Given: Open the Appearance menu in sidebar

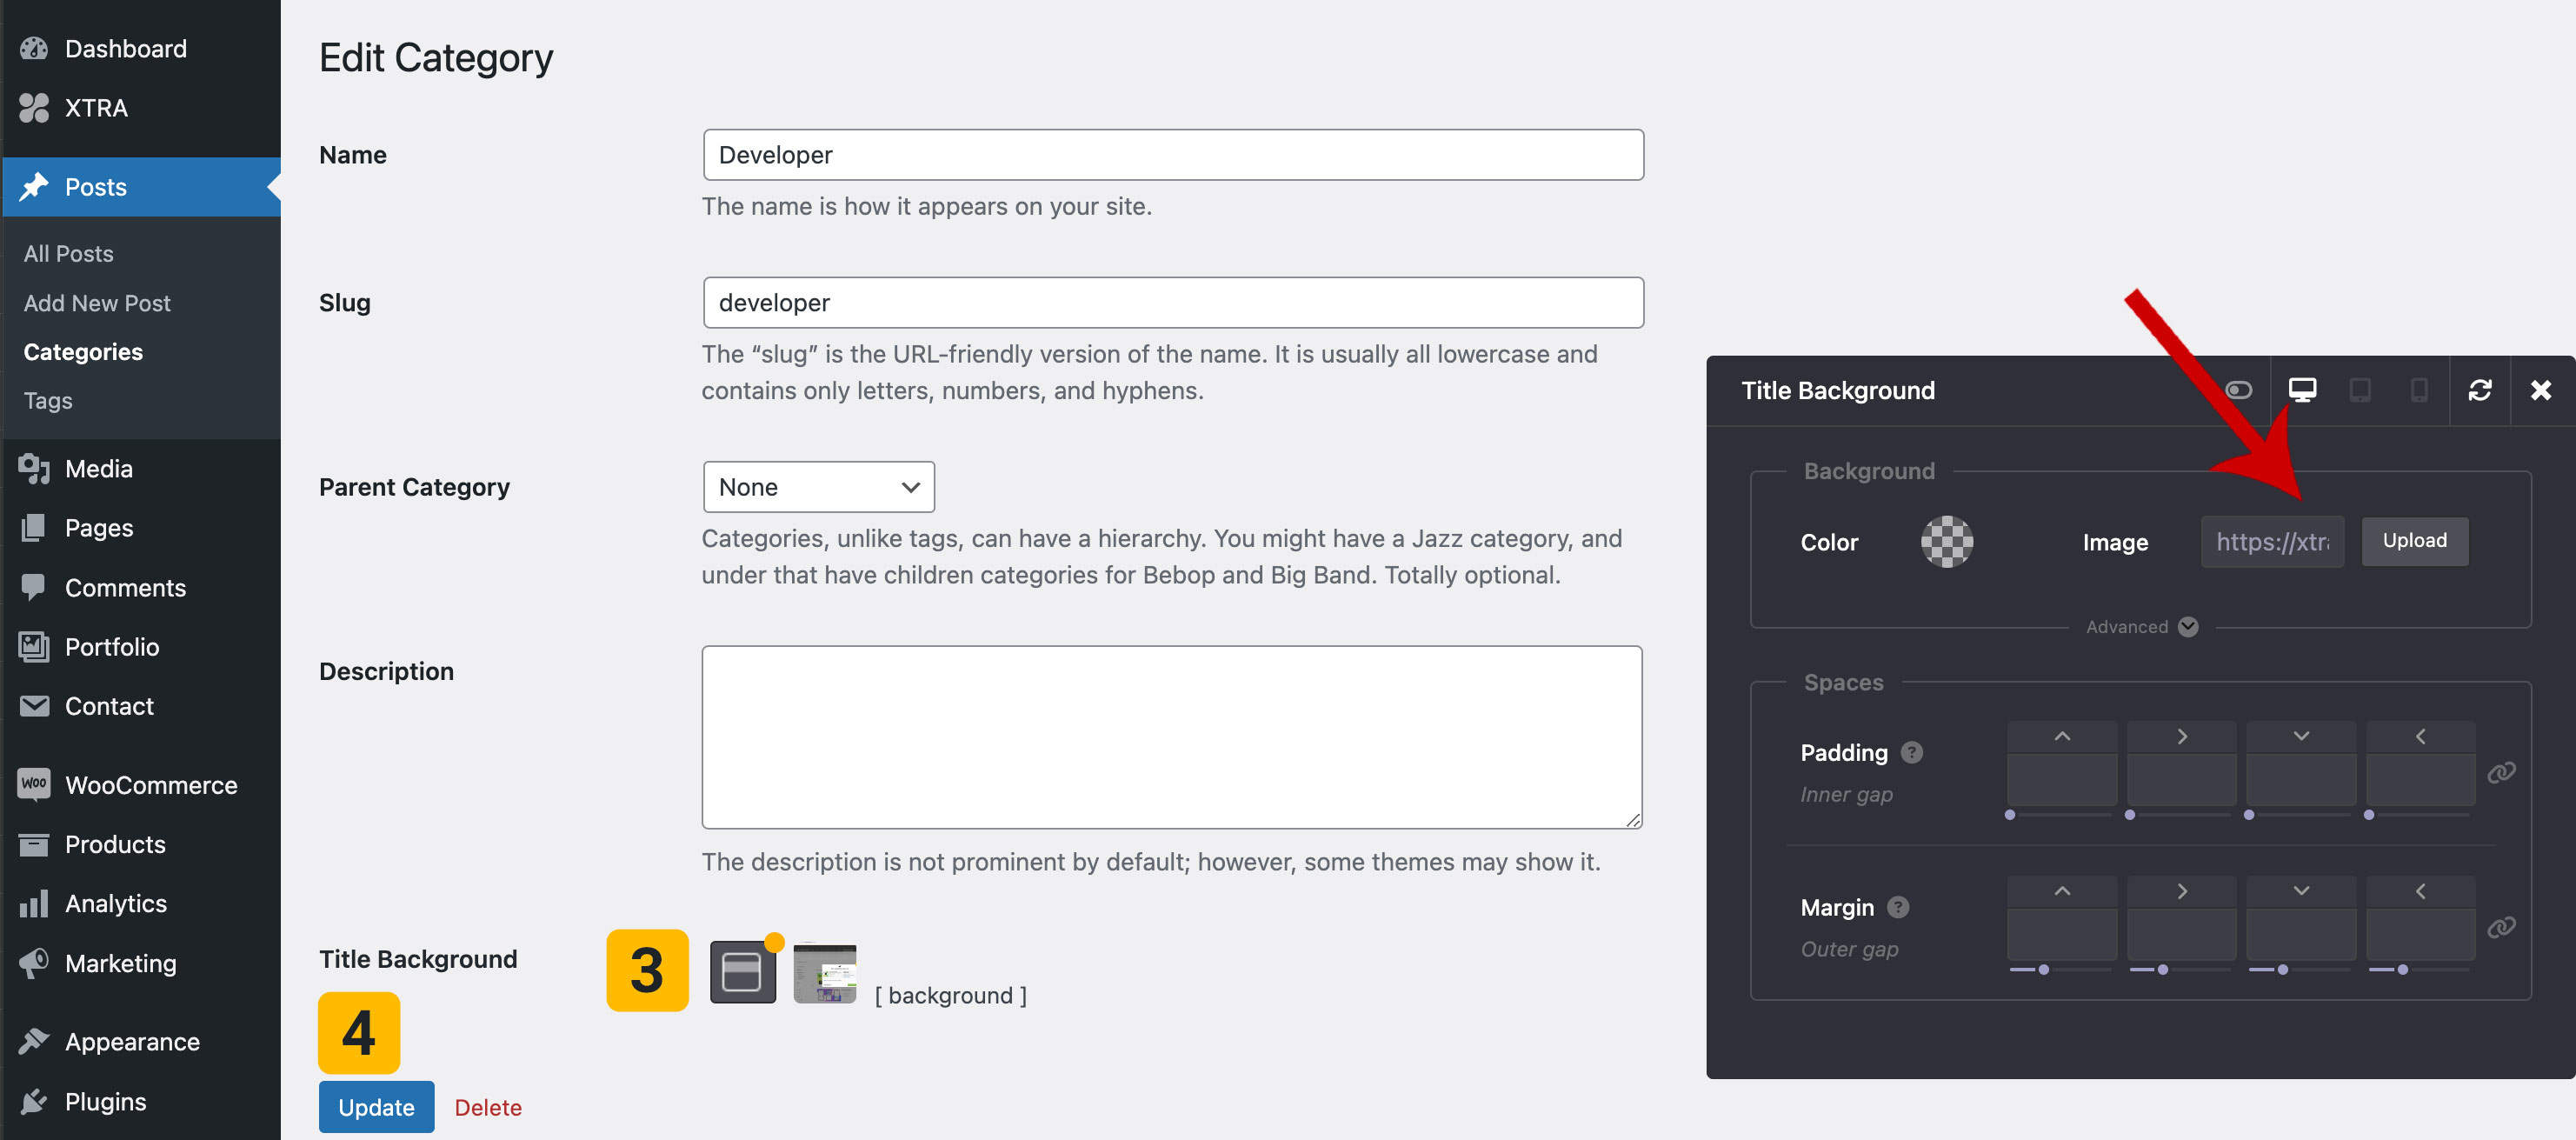Looking at the screenshot, I should pos(132,1041).
